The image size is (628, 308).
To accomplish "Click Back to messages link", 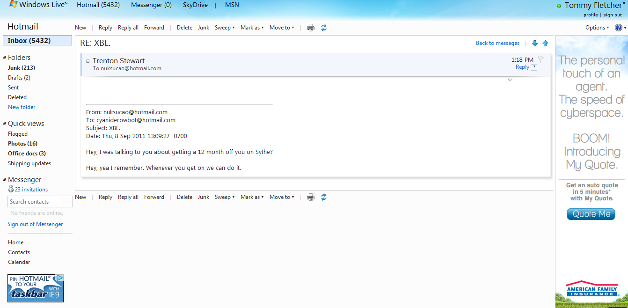I will 497,43.
